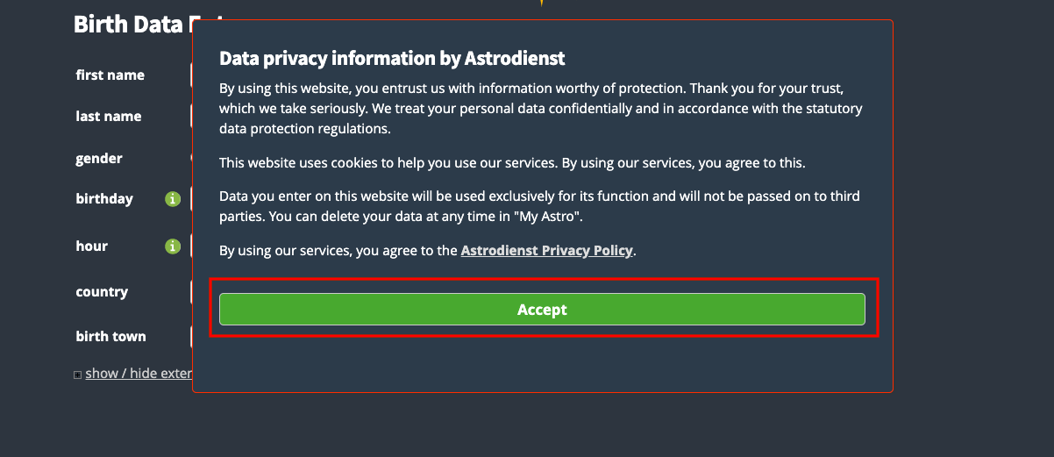Click the visible edge of first name field
This screenshot has width=1054, height=457.
click(x=191, y=75)
